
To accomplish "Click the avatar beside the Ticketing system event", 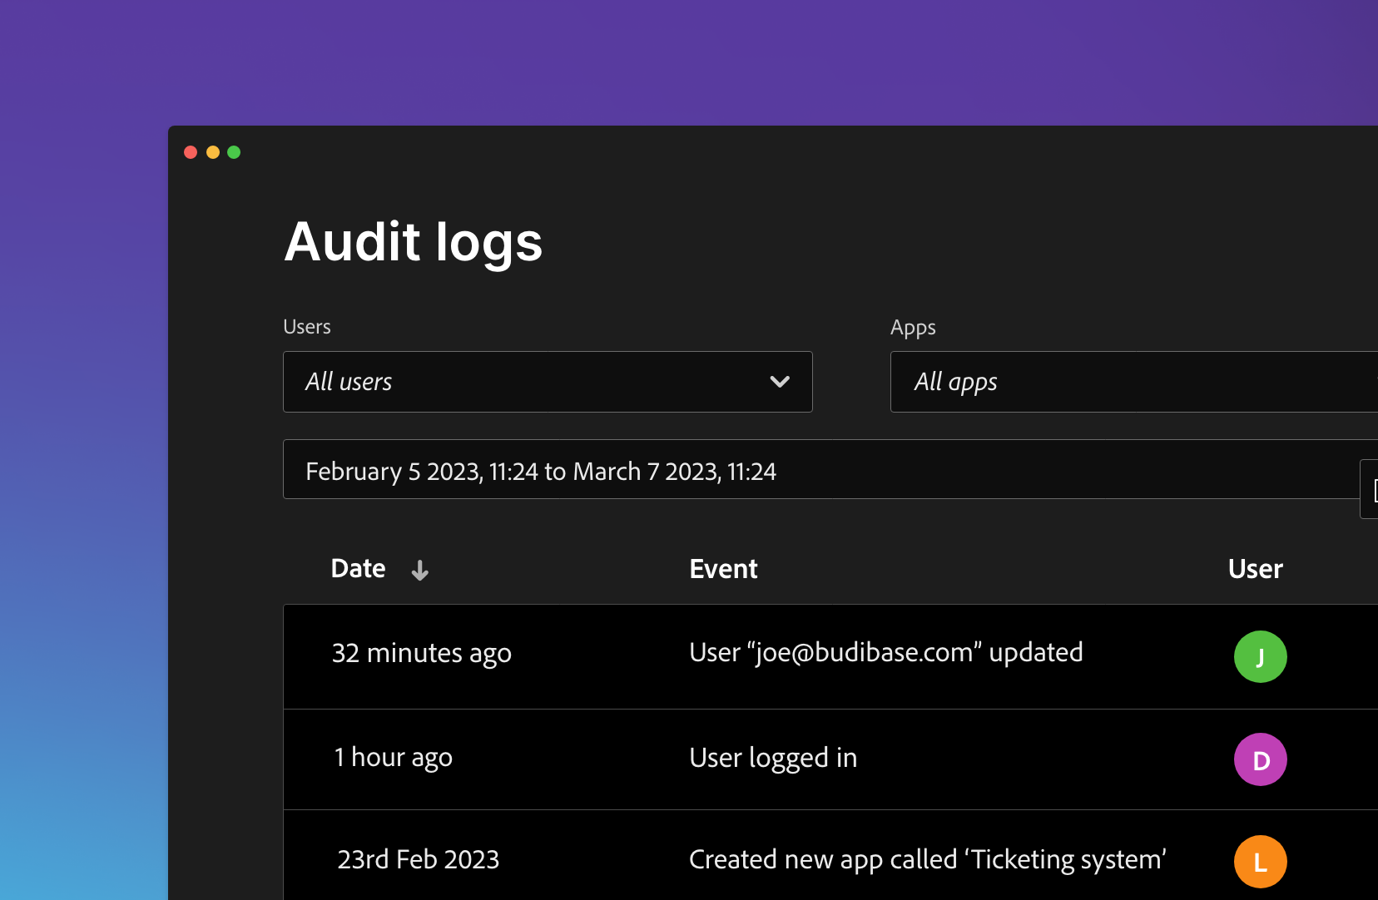I will pyautogui.click(x=1260, y=862).
